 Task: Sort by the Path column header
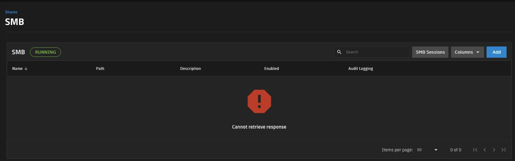[100, 69]
